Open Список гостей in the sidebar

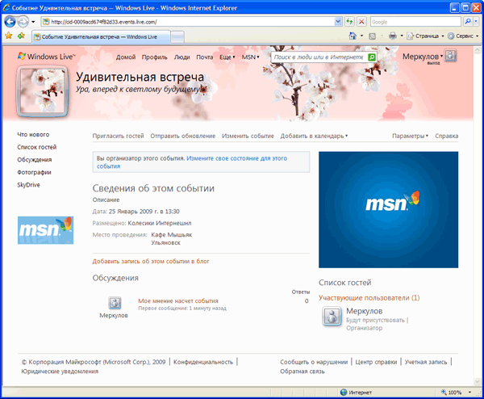pyautogui.click(x=37, y=147)
